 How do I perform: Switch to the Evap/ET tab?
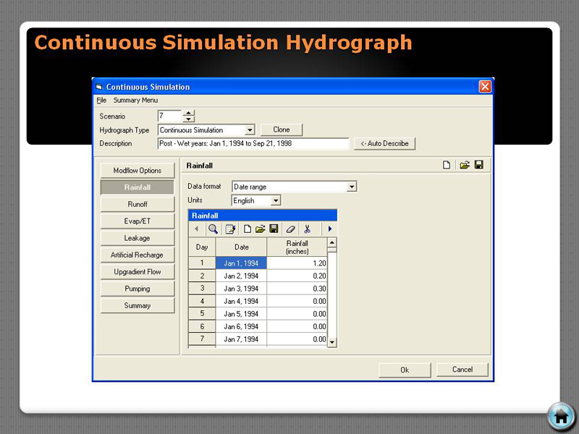click(138, 221)
